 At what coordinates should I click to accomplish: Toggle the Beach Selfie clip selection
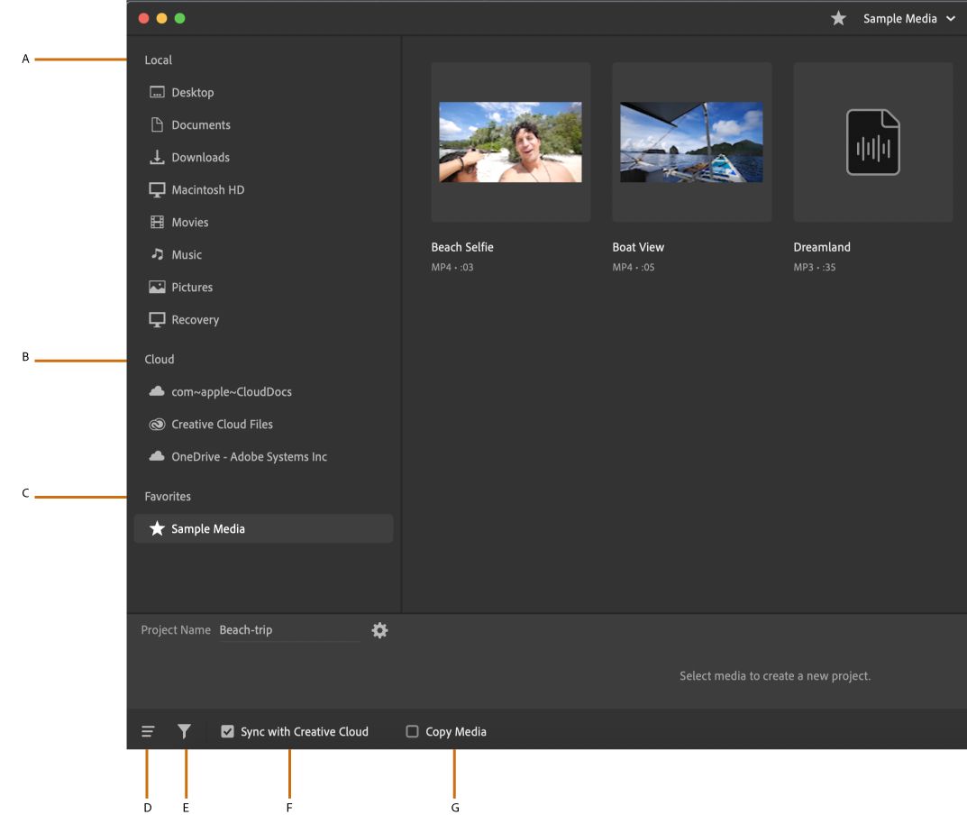[510, 142]
